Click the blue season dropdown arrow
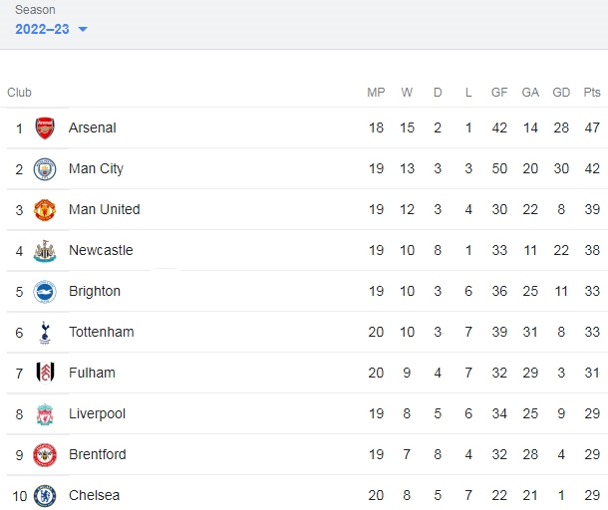The image size is (608, 510). [x=83, y=29]
